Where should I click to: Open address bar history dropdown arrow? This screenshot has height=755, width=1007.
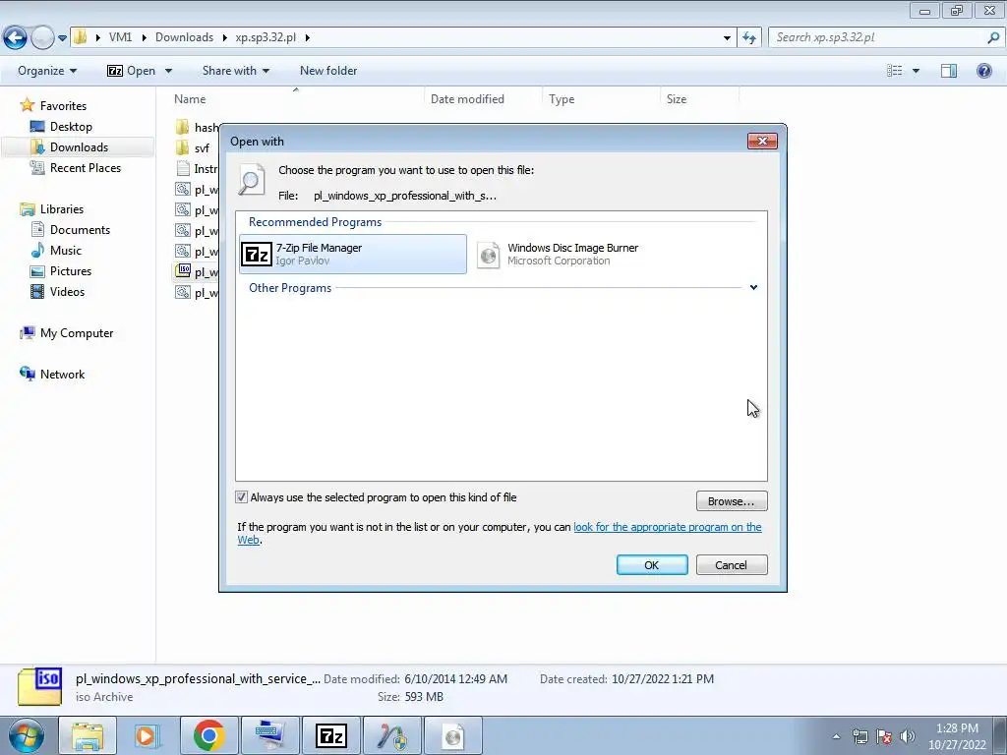coord(727,38)
